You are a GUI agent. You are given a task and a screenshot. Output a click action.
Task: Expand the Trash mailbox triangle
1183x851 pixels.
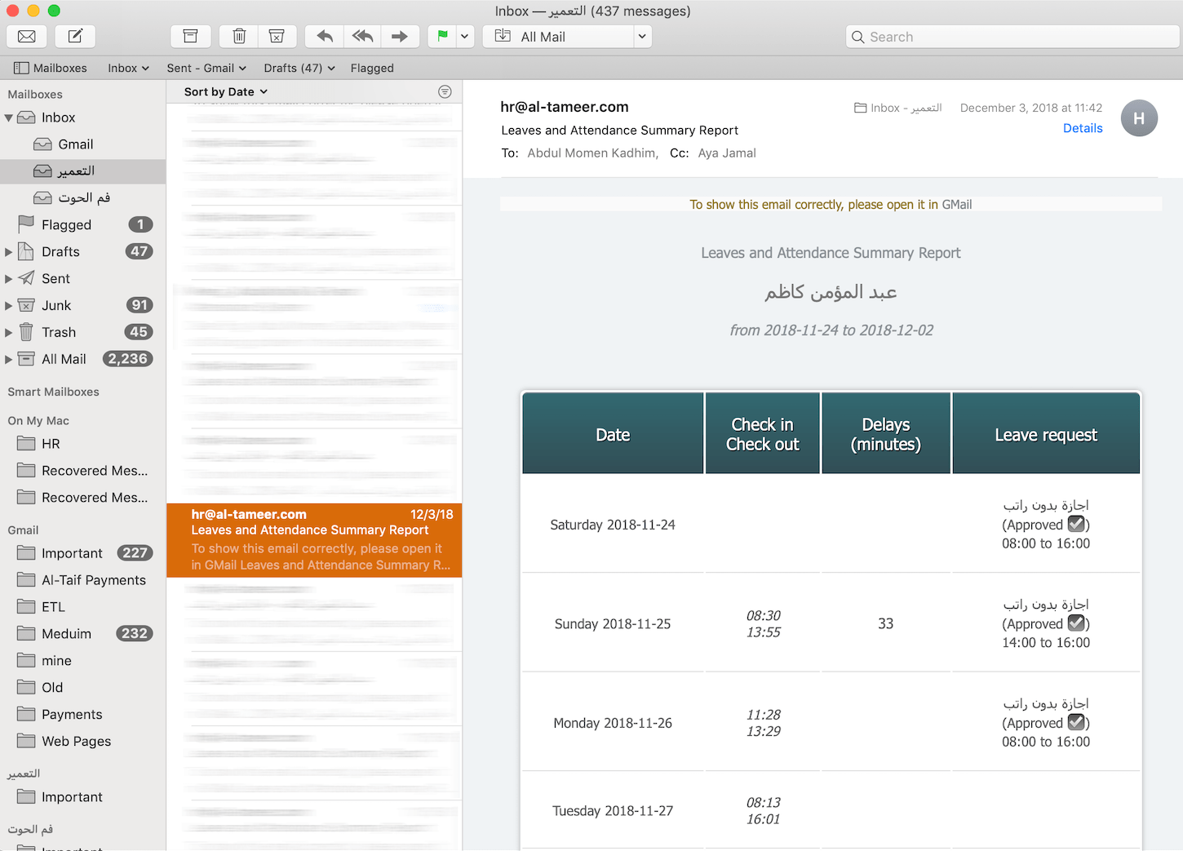(9, 333)
